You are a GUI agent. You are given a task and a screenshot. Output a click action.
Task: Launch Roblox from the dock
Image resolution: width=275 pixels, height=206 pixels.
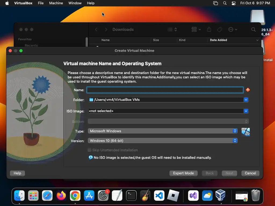173,196
